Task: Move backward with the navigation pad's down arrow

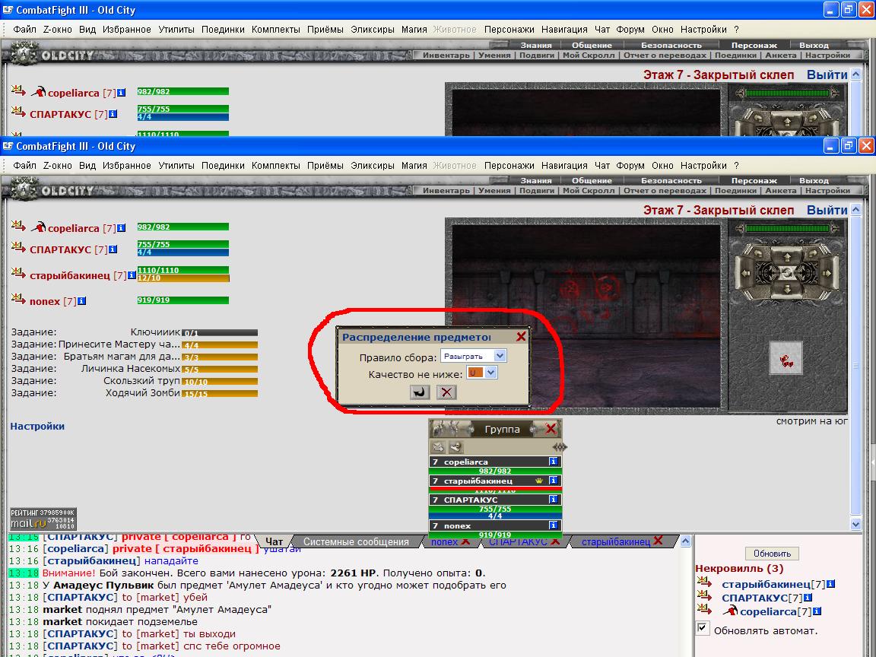Action: 787,289
